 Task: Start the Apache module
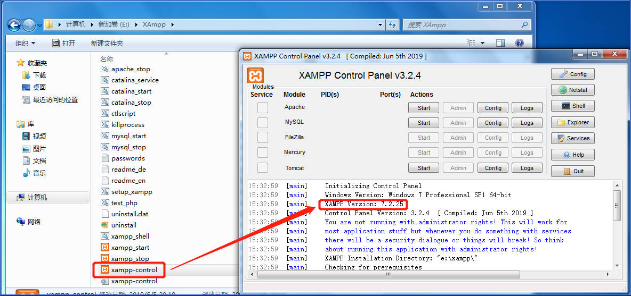(x=424, y=108)
